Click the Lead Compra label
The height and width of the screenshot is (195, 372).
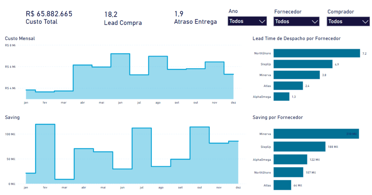(123, 23)
